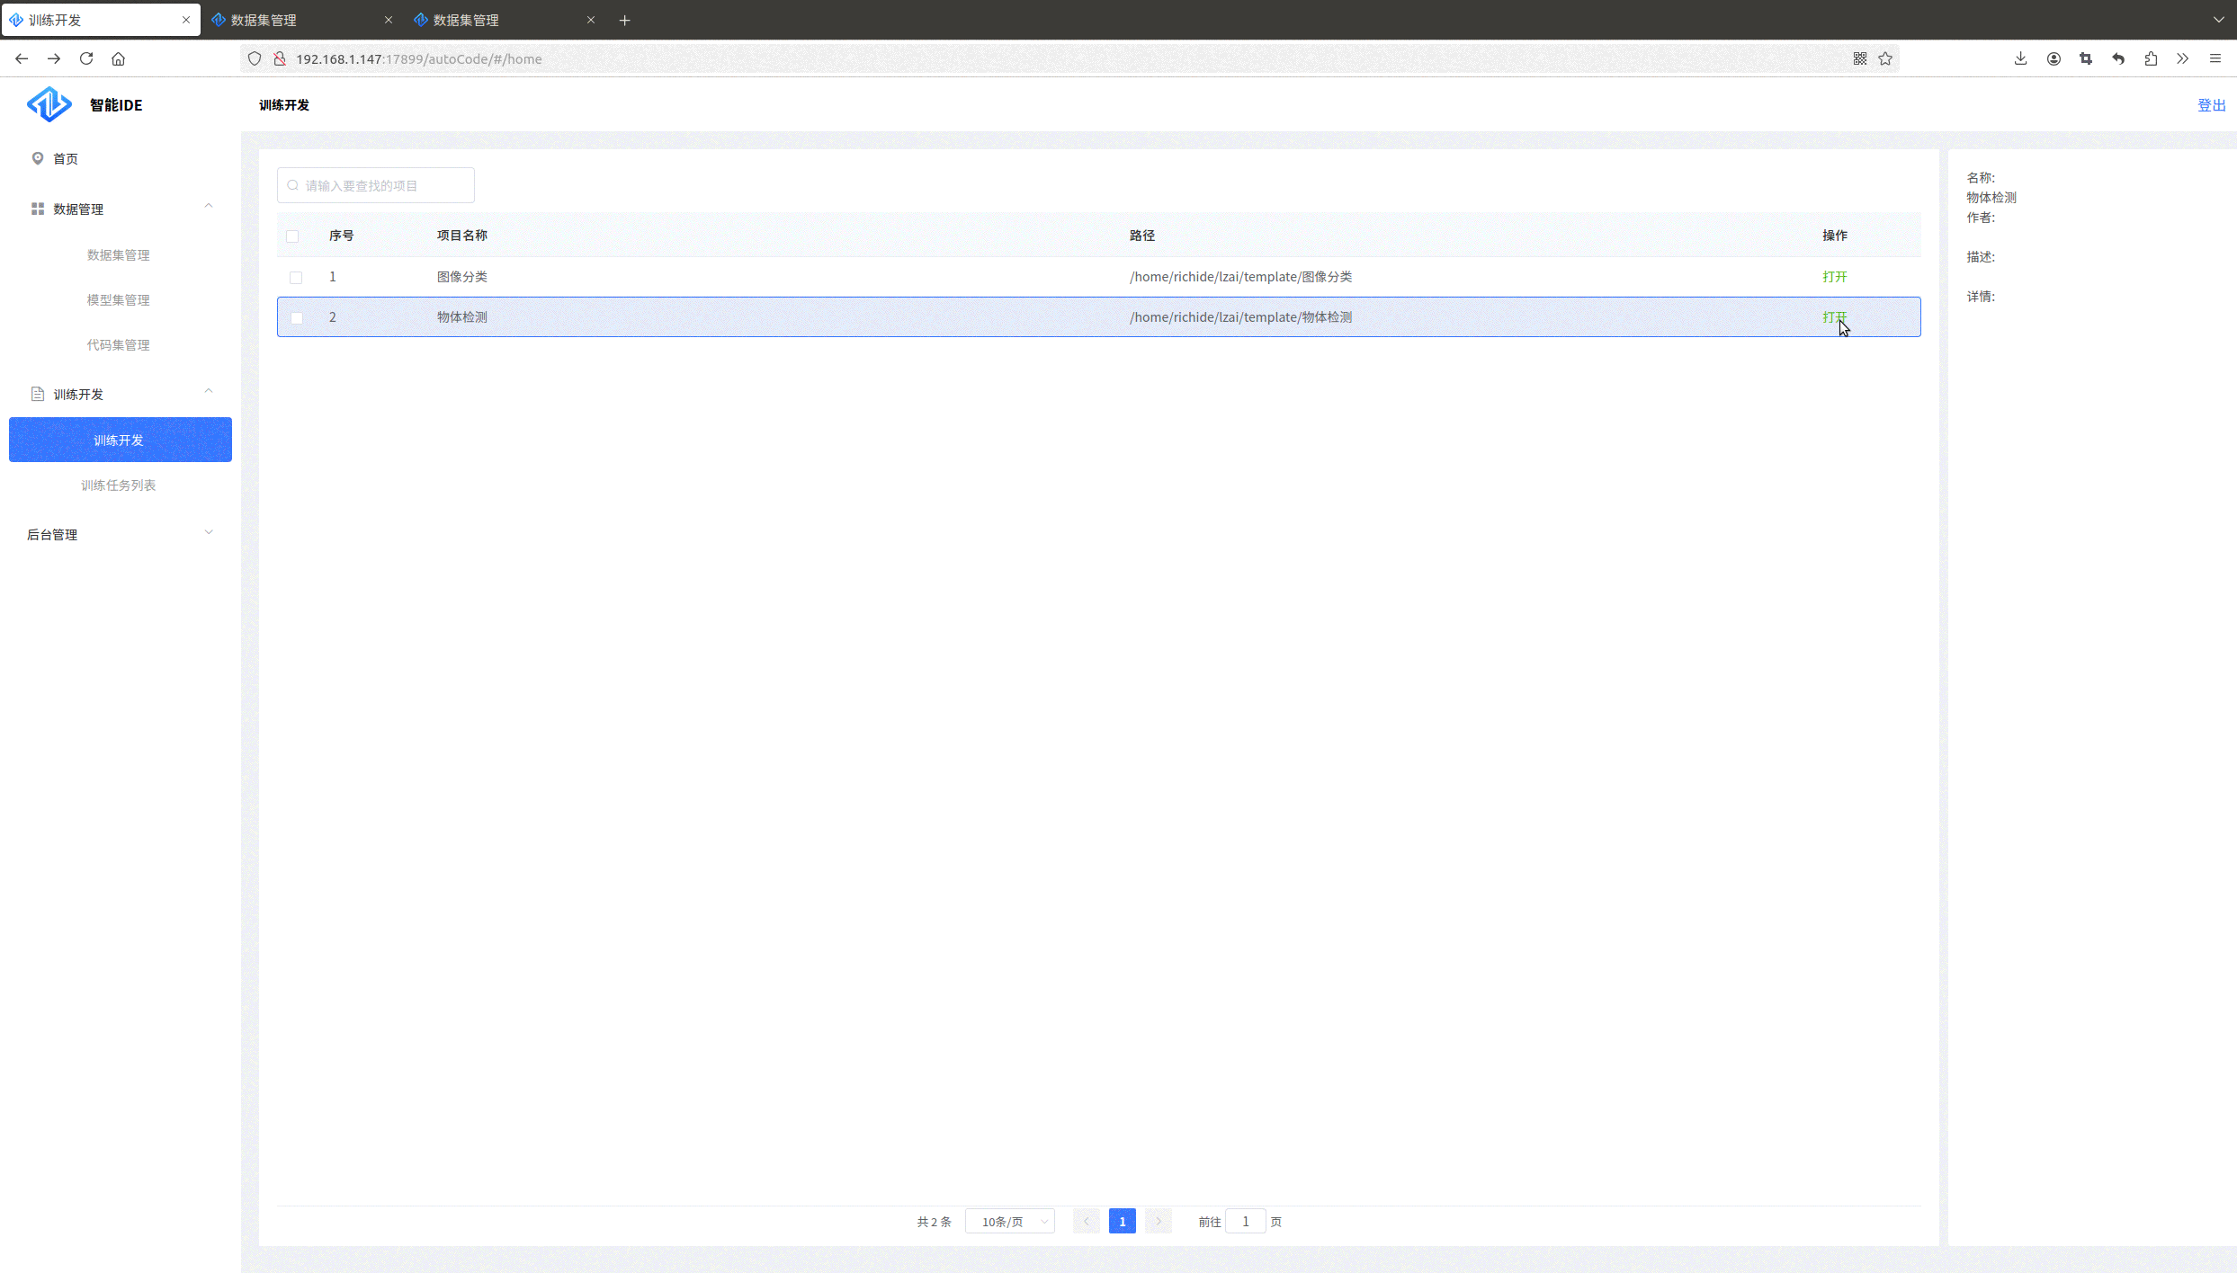The width and height of the screenshot is (2237, 1273).
Task: Open 代码集管理 sidebar item
Action: [118, 345]
